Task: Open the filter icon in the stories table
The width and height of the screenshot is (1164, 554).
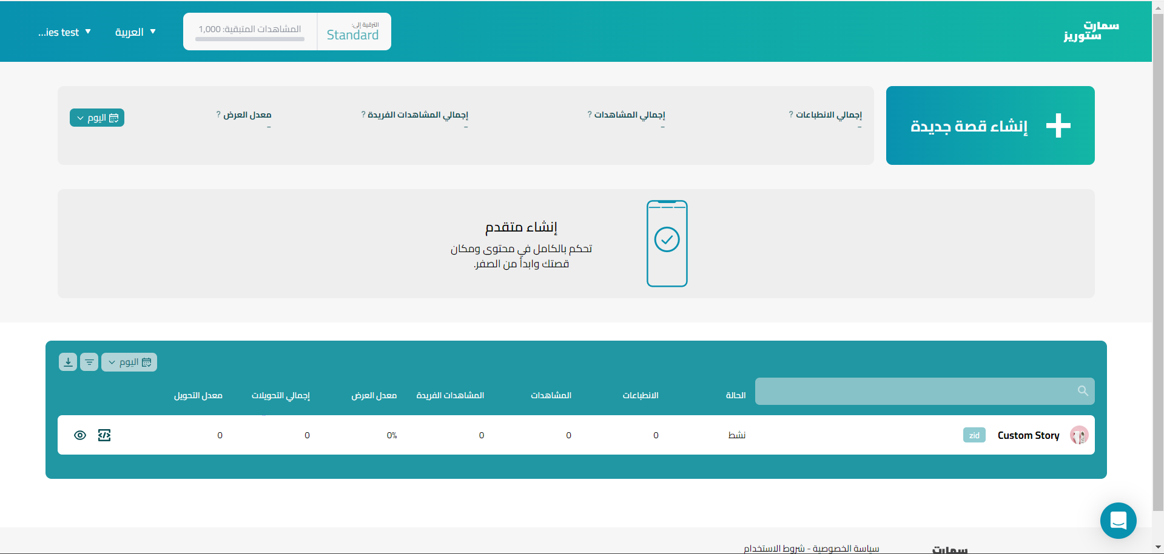Action: tap(89, 362)
